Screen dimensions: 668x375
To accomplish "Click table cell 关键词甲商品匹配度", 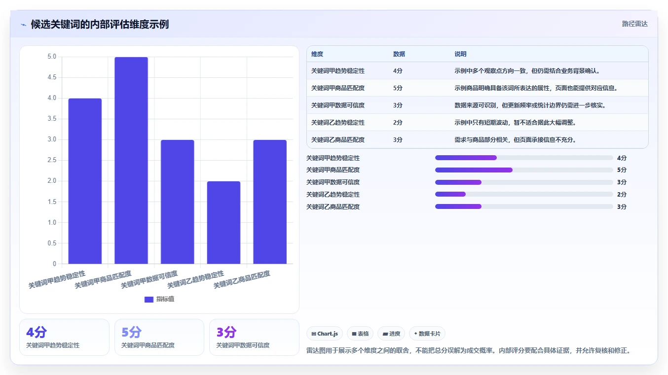I will [338, 88].
